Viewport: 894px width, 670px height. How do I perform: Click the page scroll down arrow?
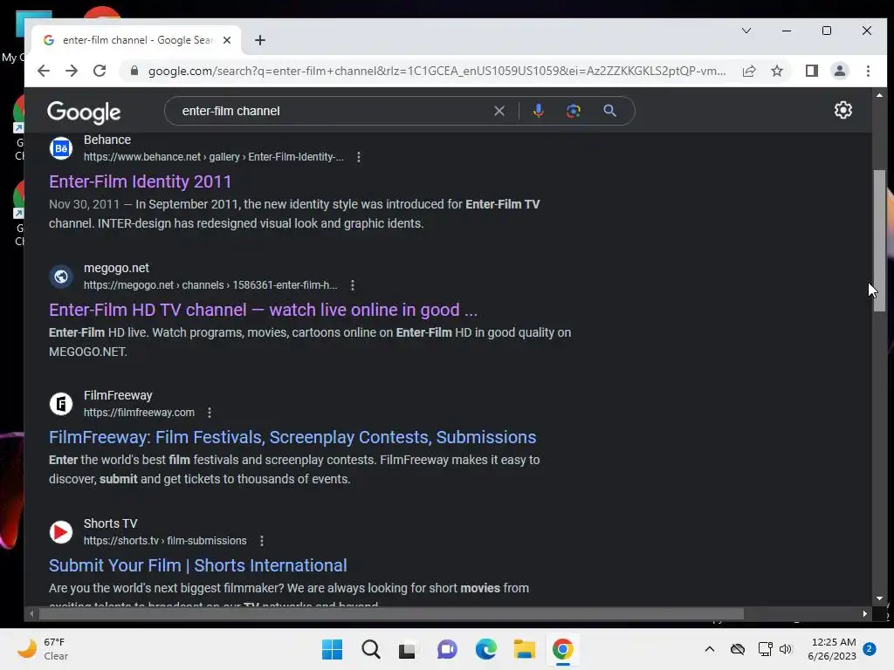[879, 598]
